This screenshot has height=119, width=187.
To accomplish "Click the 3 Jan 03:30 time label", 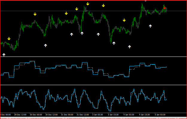I will (98, 115).
